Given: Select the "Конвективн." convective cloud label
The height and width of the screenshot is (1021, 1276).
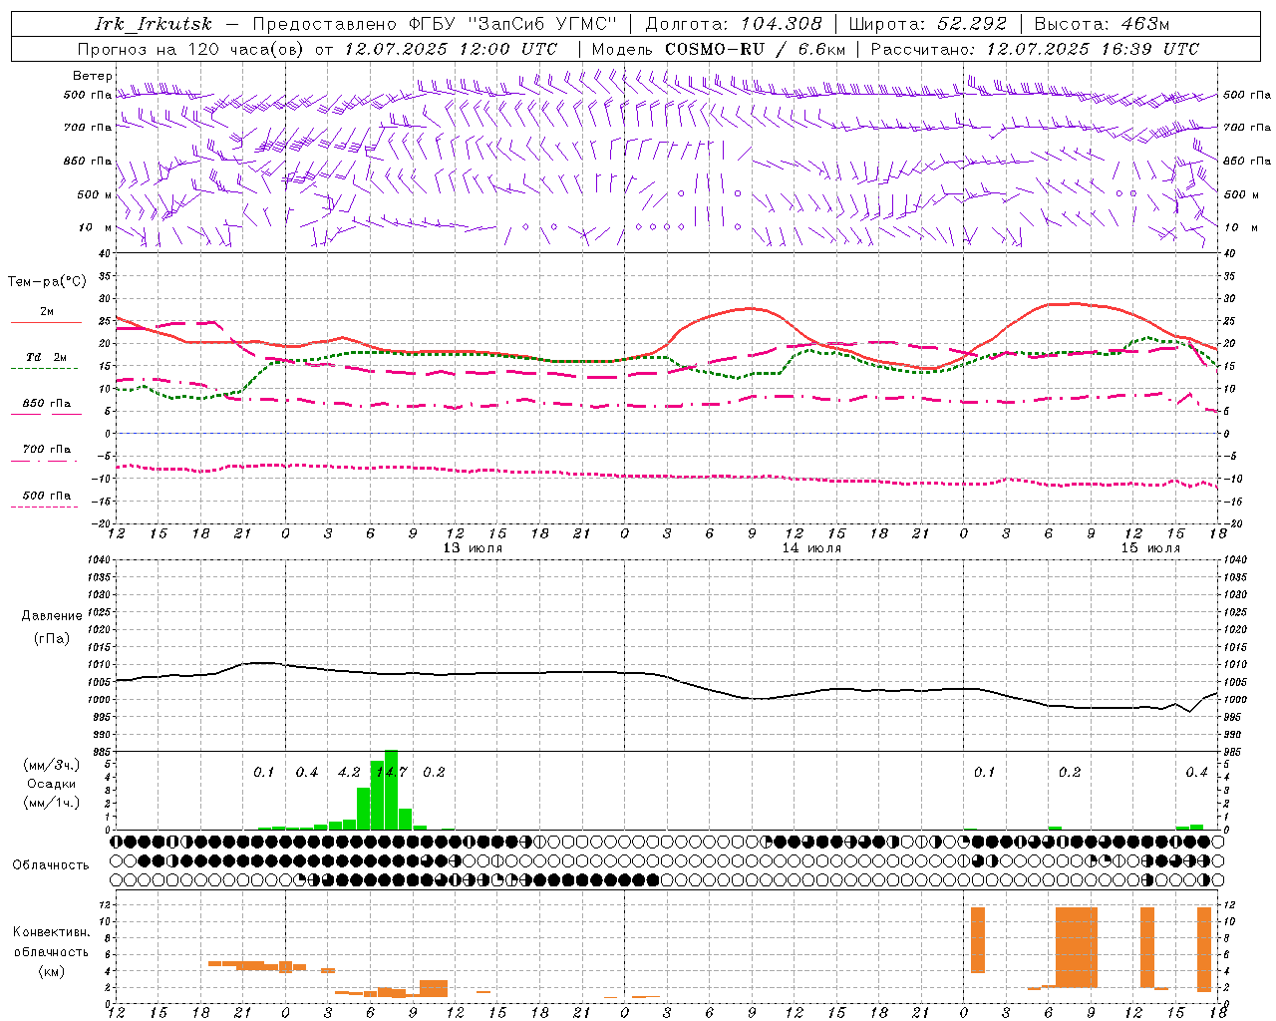Looking at the screenshot, I should click(51, 932).
